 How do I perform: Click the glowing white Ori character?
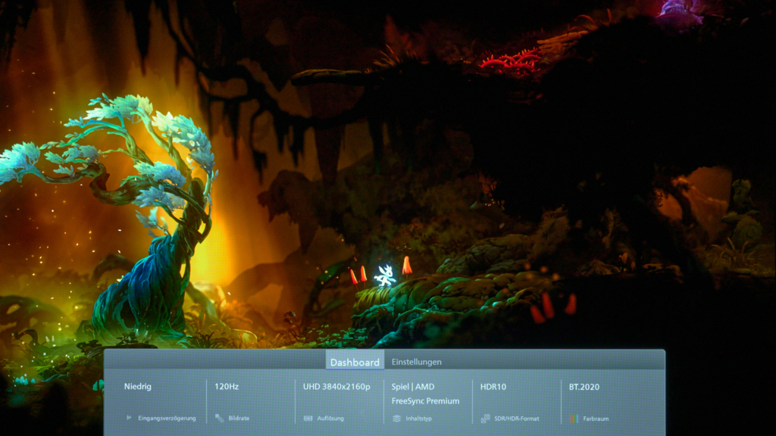[385, 276]
